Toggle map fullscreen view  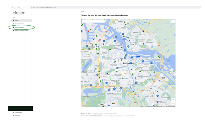[173, 21]
